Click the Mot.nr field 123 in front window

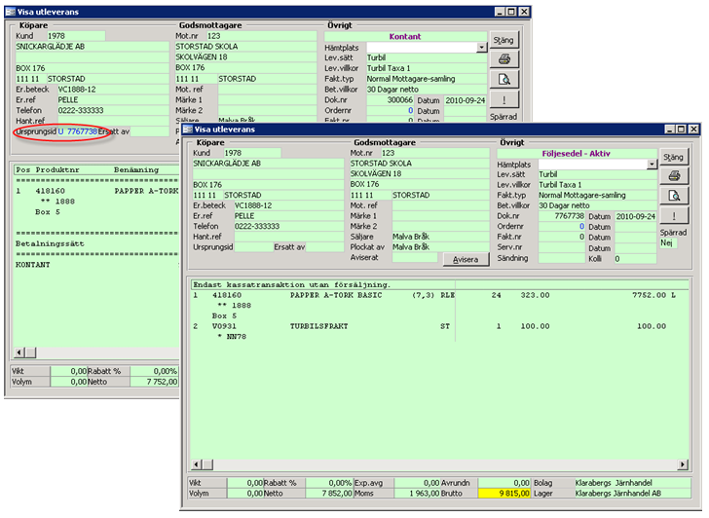(435, 153)
